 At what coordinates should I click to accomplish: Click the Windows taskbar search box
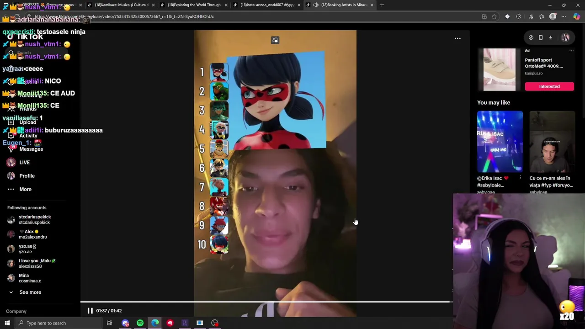point(58,323)
